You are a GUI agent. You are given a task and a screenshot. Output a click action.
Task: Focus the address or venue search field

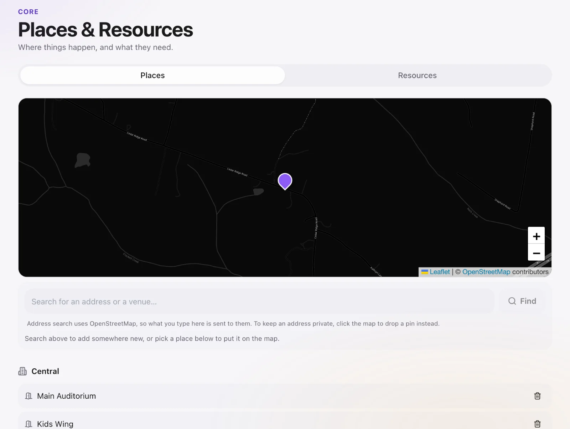point(259,301)
